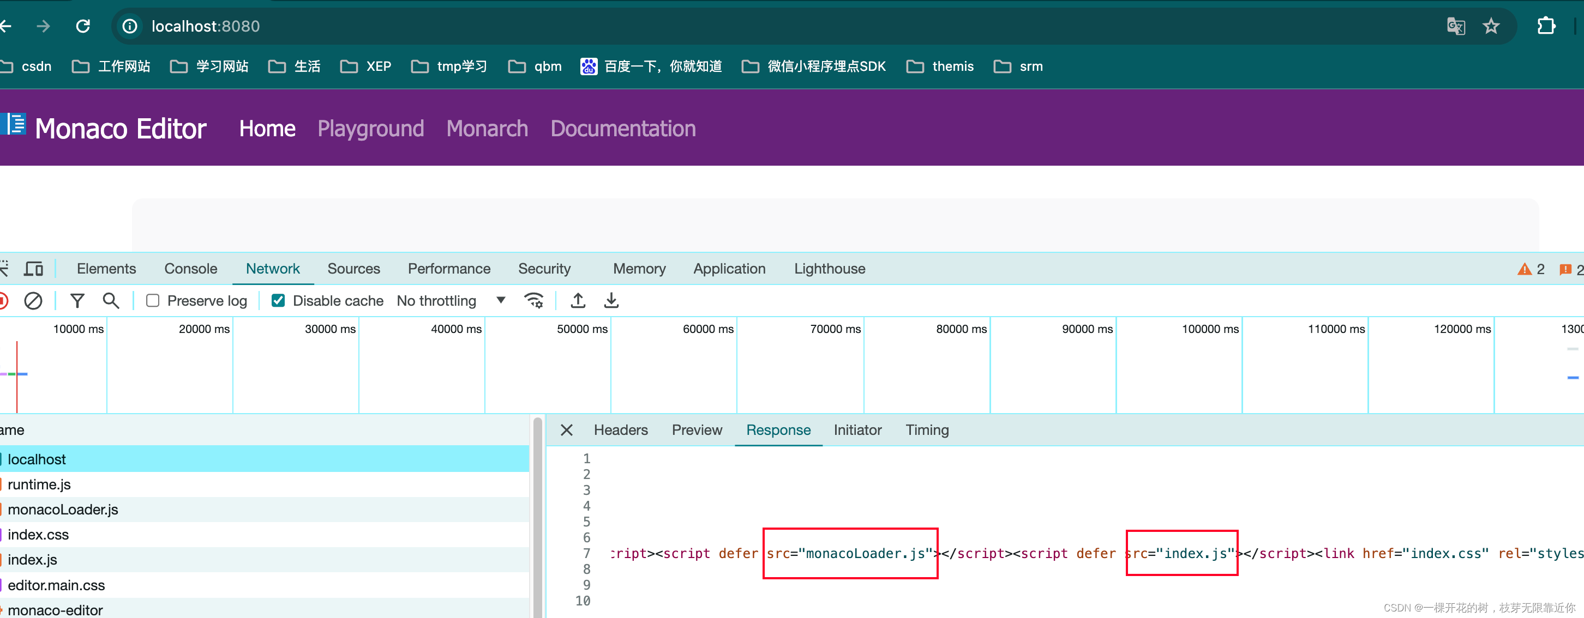Open the Performance tab
This screenshot has width=1584, height=618.
(x=449, y=269)
